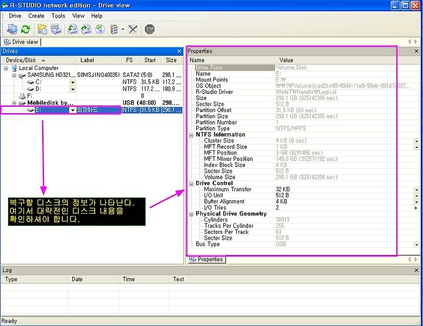Click the Open Image toolbar icon
The width and height of the screenshot is (423, 326).
pyautogui.click(x=73, y=29)
